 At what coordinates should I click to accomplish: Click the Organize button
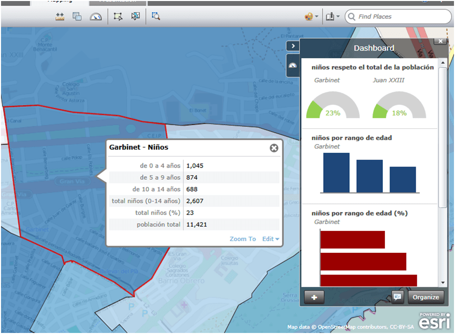point(426,297)
